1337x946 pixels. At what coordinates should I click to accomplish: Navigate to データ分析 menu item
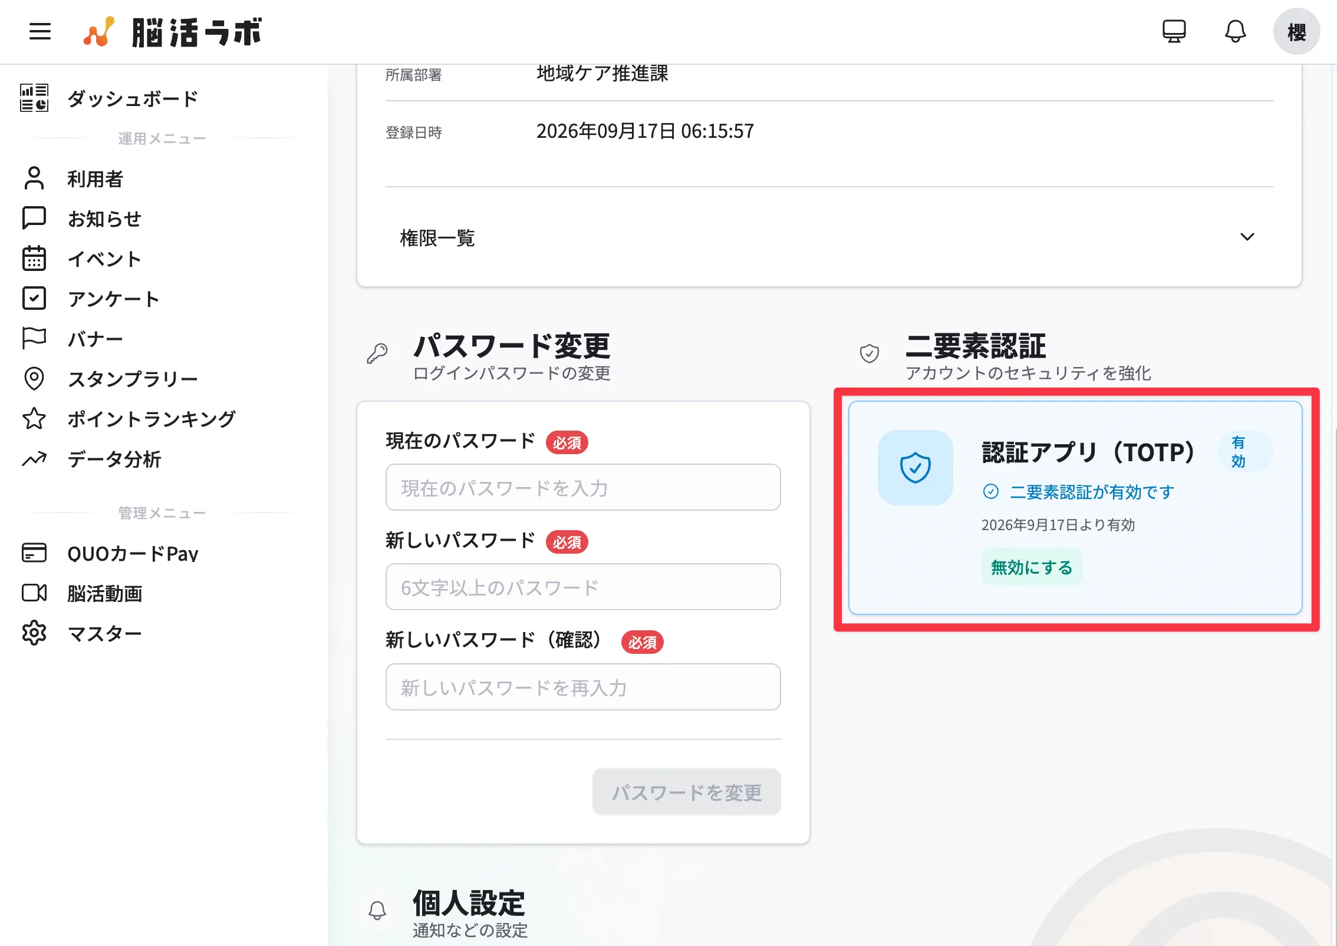coord(114,458)
